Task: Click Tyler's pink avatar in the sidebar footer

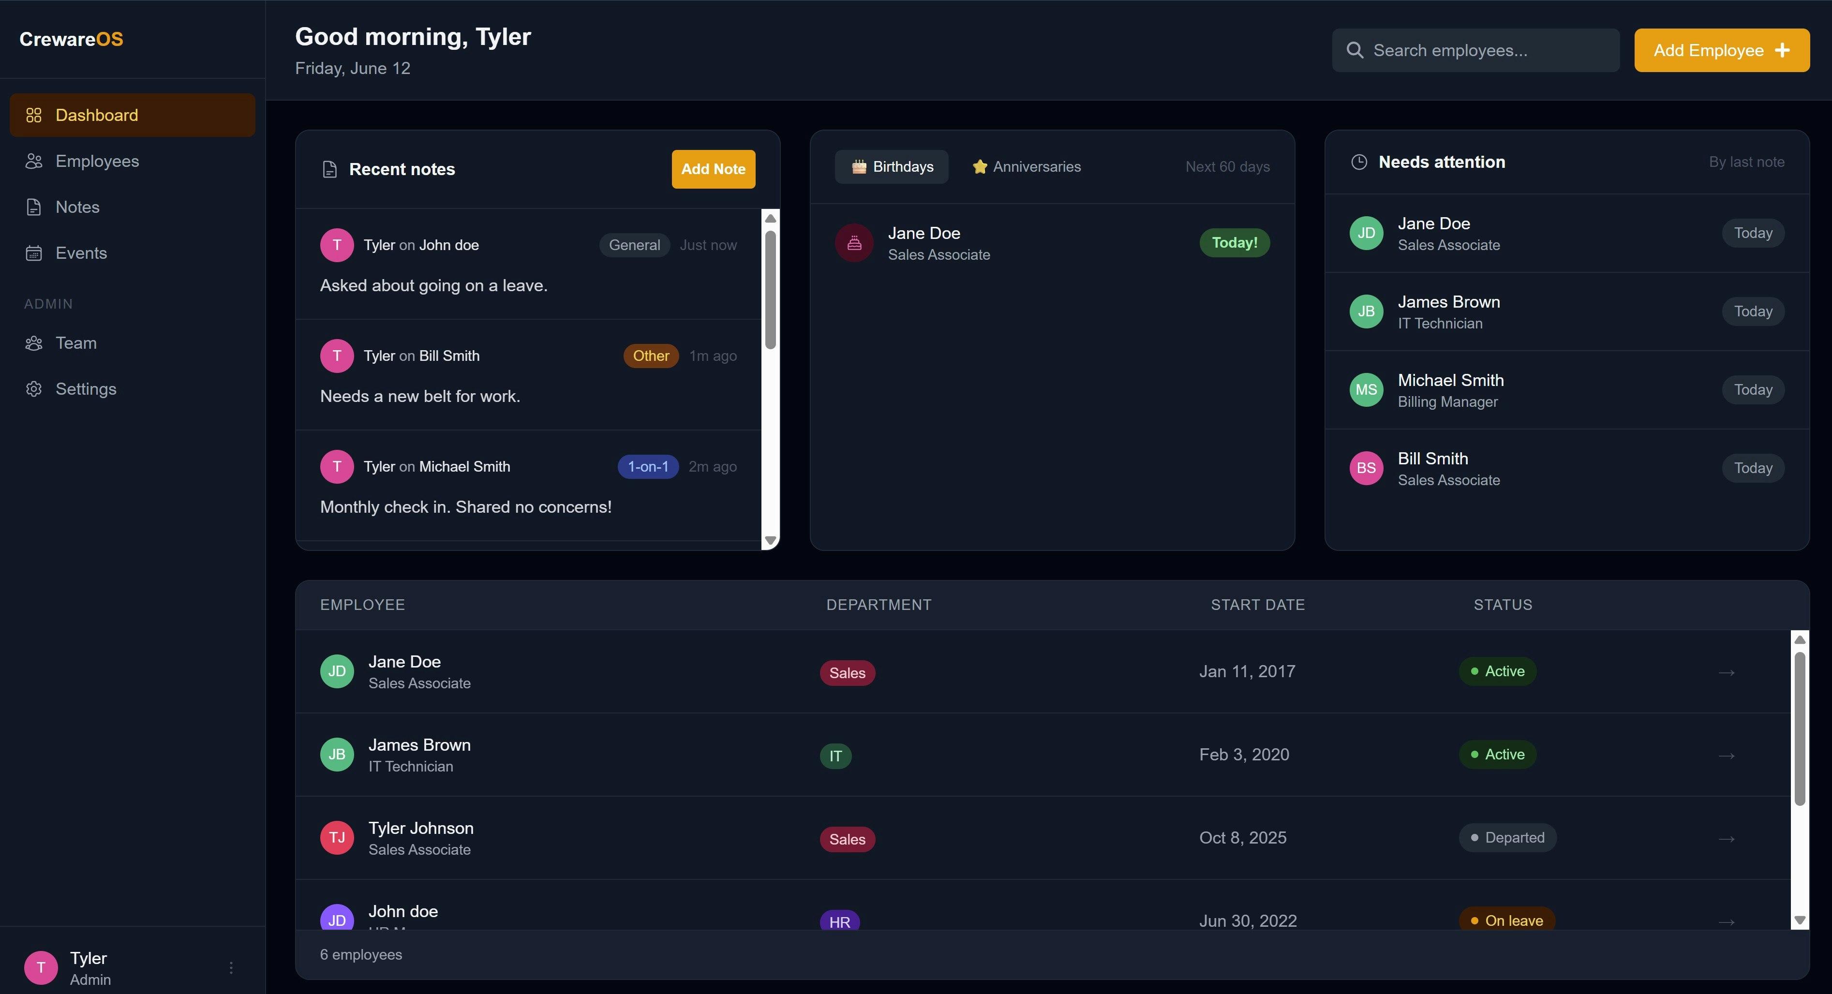Action: (x=41, y=968)
